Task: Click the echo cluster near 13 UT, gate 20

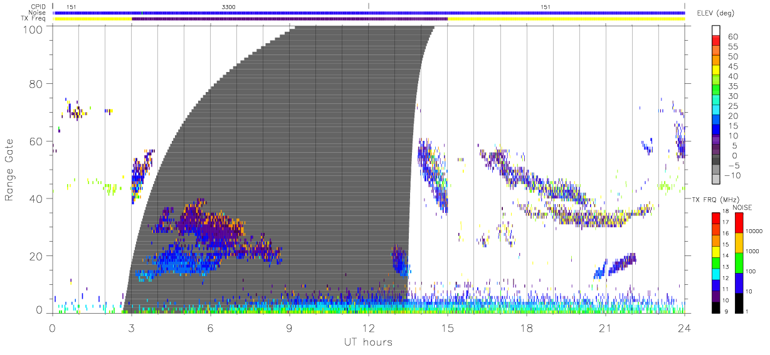Action: pos(400,260)
